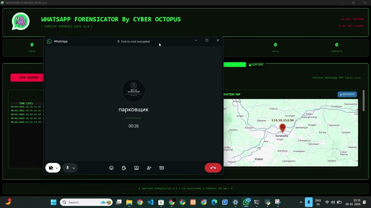The width and height of the screenshot is (371, 208).
Task: Click the DB: NOT LOADED status indicator
Action: [351, 26]
